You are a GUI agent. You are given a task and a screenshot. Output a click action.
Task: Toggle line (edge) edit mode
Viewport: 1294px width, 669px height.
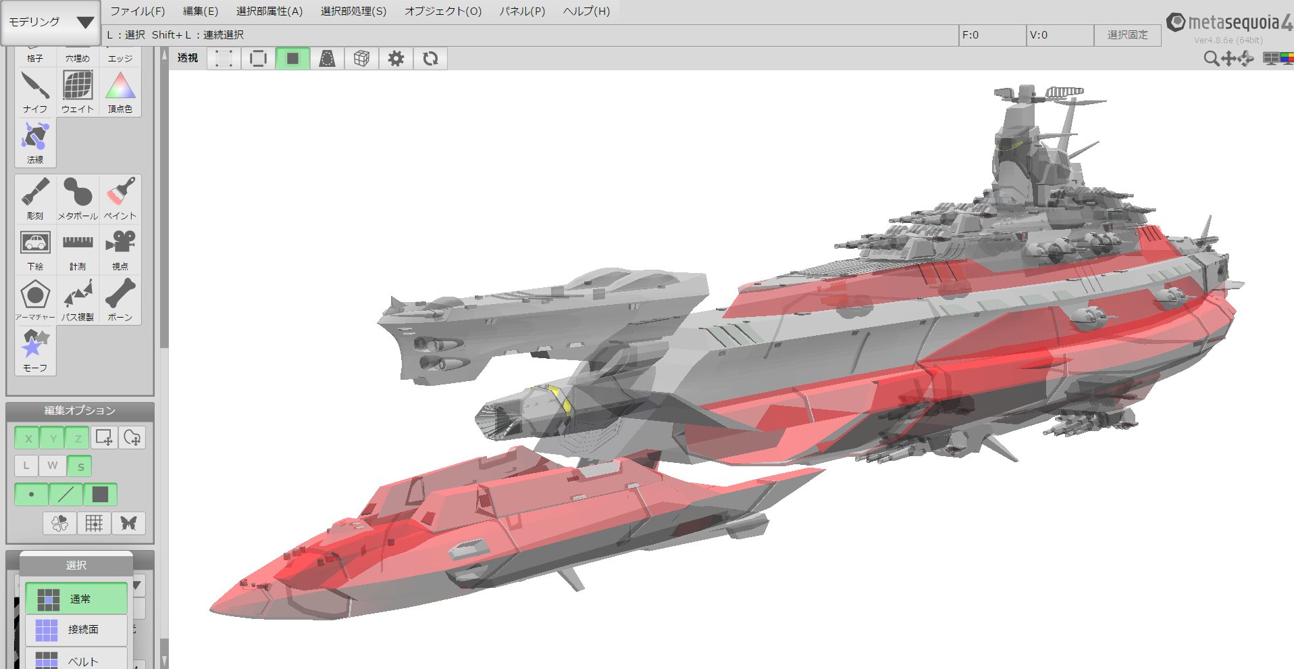click(66, 495)
